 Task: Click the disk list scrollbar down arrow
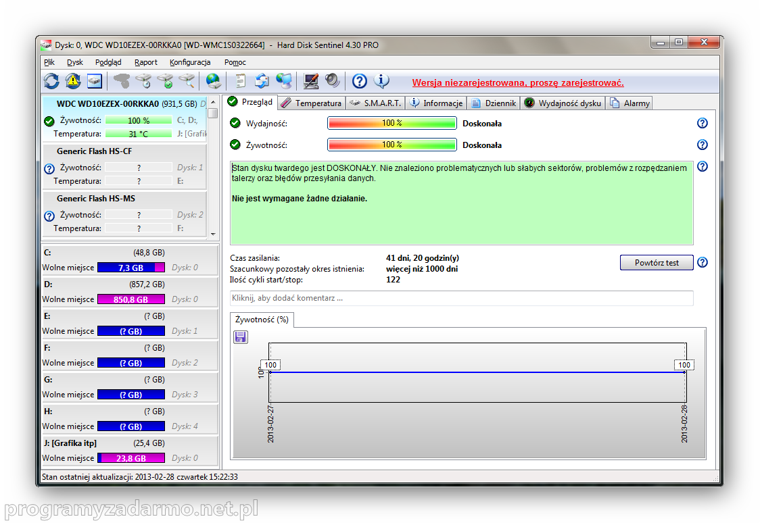(213, 234)
